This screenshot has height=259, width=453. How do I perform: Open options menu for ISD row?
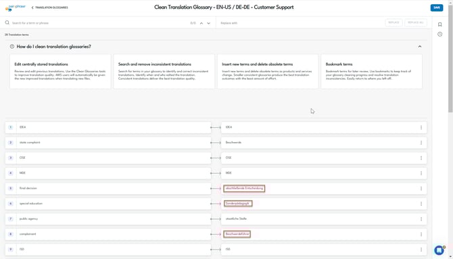421,250
